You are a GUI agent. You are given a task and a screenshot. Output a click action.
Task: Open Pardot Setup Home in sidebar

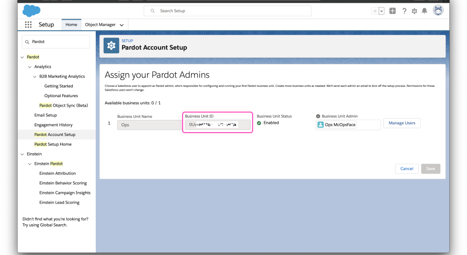pos(53,144)
